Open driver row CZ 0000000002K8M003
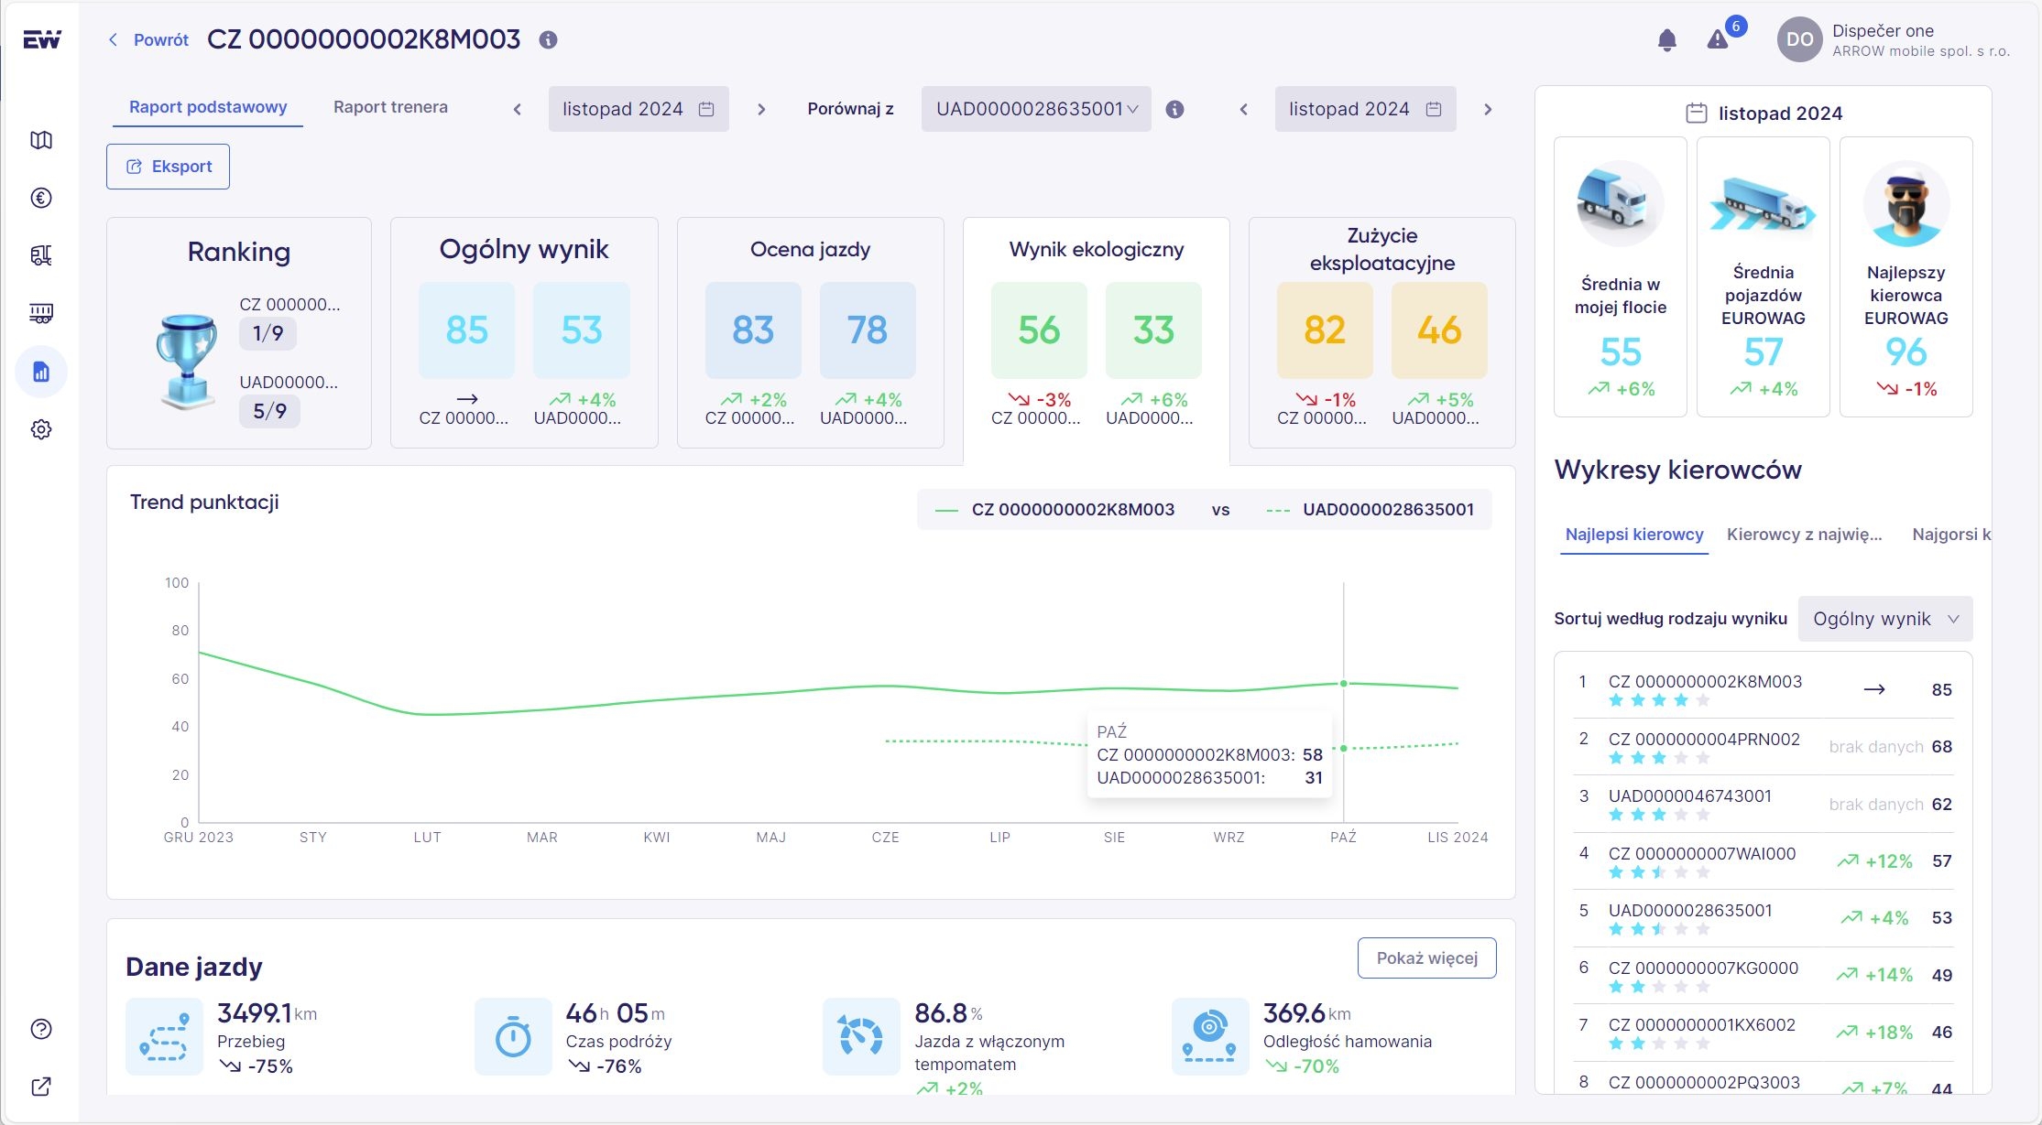2042x1125 pixels. coord(1764,689)
